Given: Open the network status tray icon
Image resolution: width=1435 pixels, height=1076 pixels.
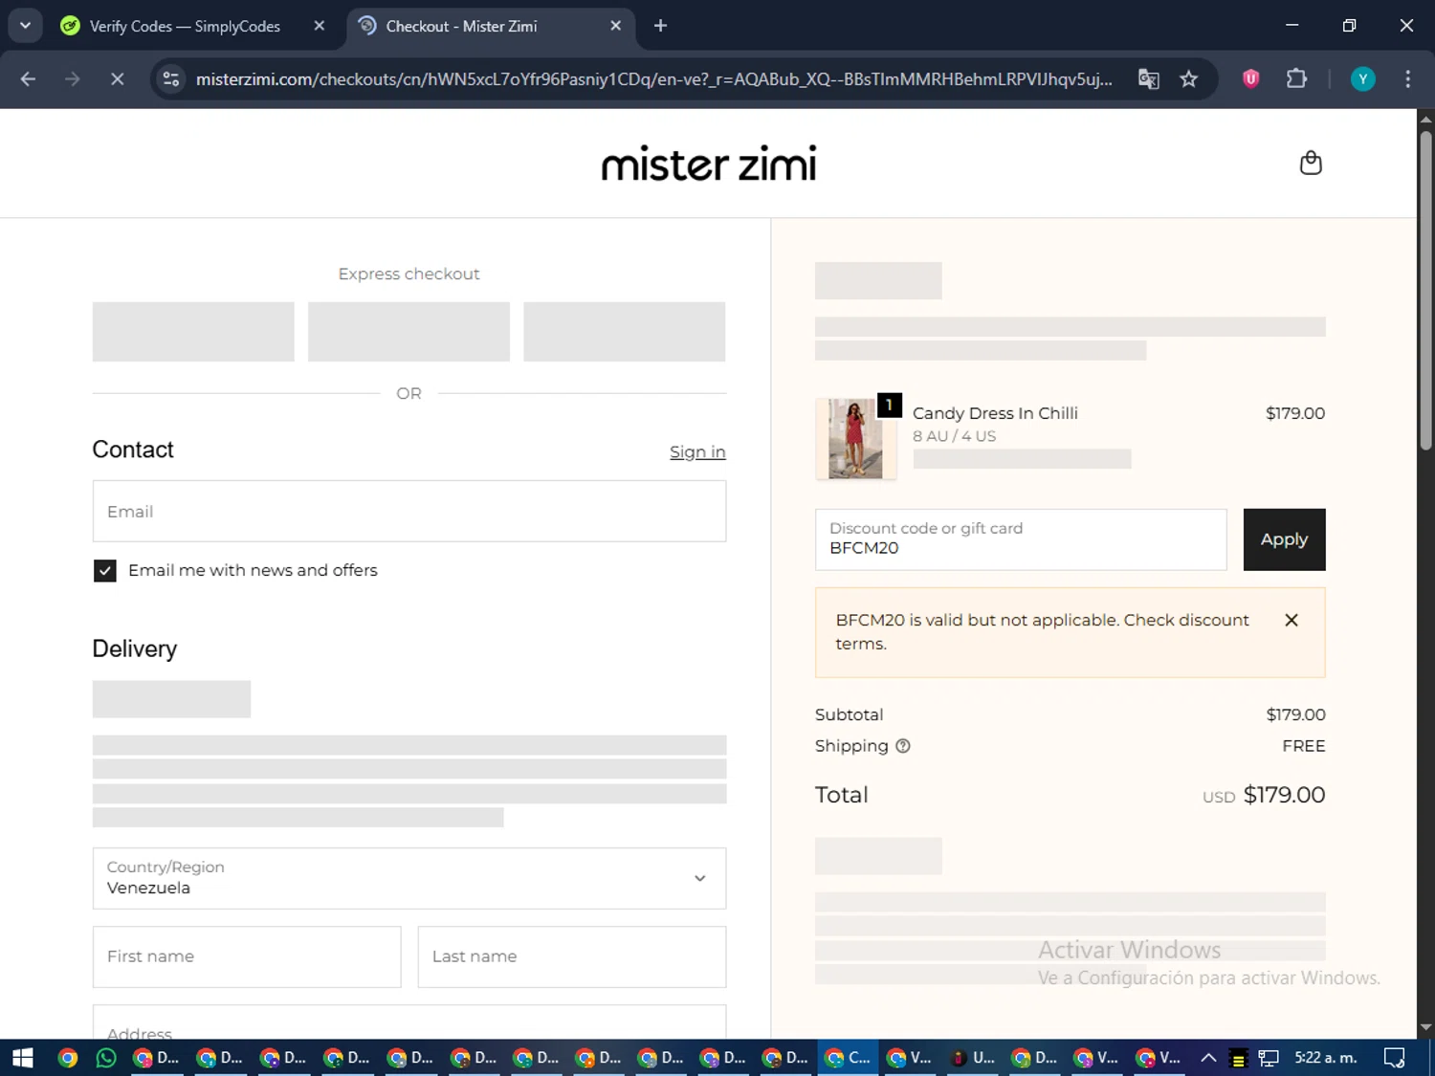Looking at the screenshot, I should 1269,1058.
